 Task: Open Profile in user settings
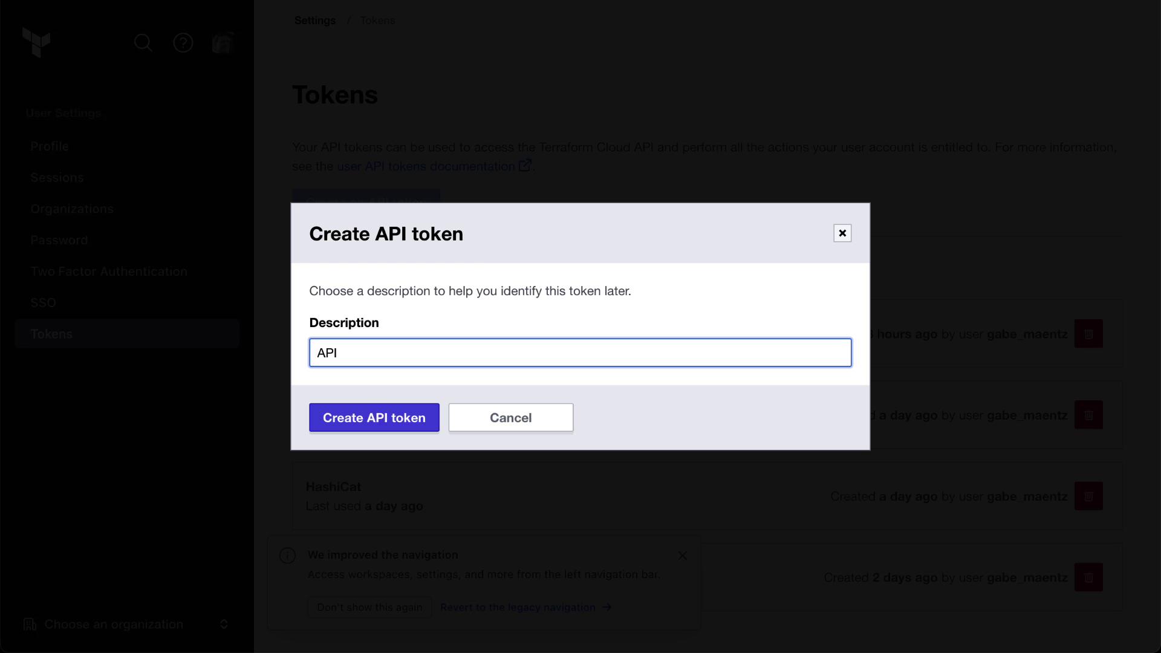point(50,146)
